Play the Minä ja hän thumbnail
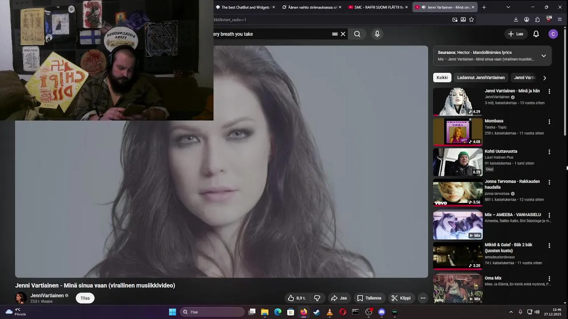The image size is (568, 319). pos(458,101)
